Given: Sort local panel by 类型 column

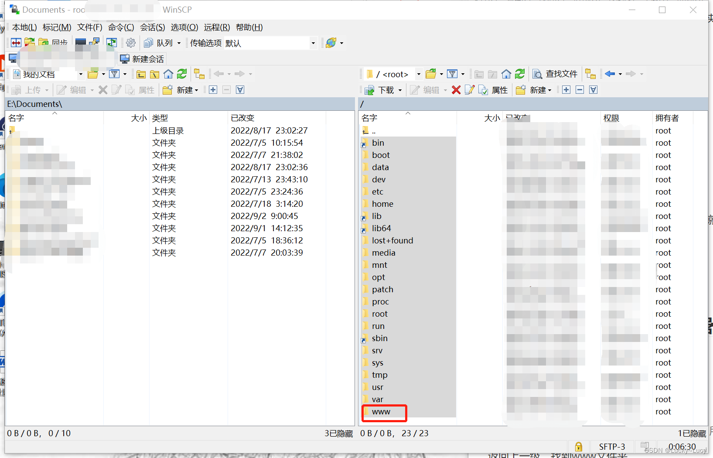Looking at the screenshot, I should pos(188,118).
